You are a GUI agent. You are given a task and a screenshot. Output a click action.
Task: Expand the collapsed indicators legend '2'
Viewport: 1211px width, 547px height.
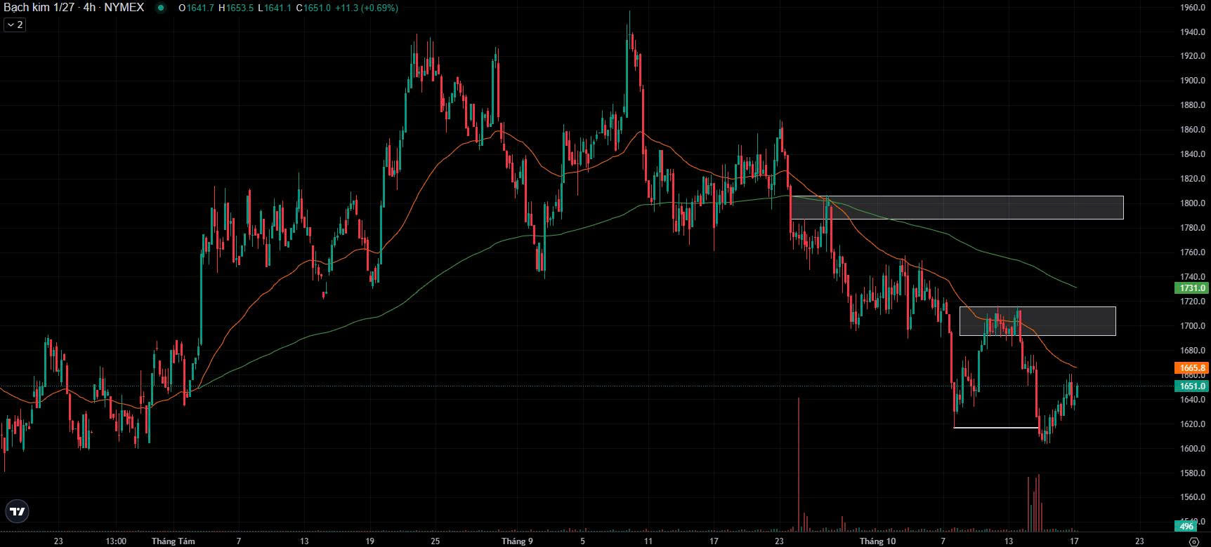coord(15,25)
